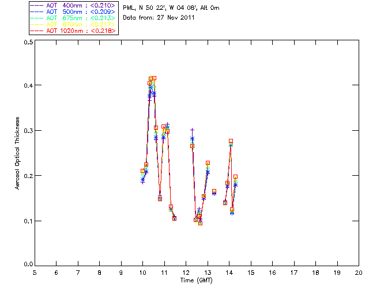Click the 0.3 y-axis tick label
369x295 pixels.
click(x=28, y=131)
